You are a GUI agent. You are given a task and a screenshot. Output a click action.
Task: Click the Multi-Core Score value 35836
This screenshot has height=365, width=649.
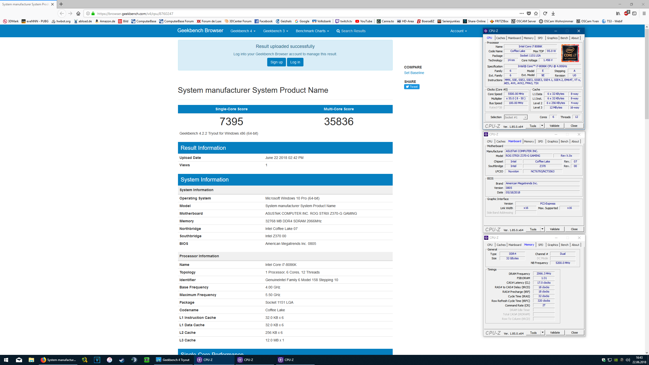[339, 121]
